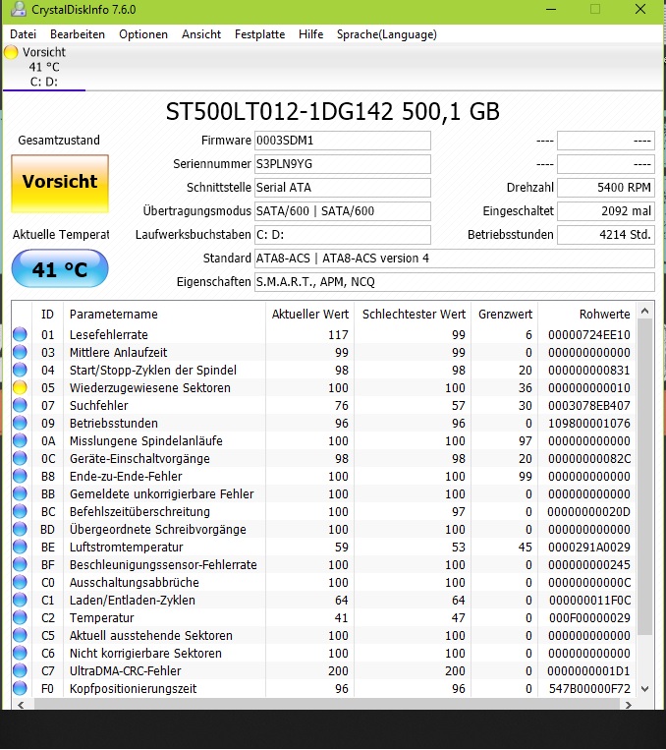Click the 41 °C temperature button

click(60, 268)
